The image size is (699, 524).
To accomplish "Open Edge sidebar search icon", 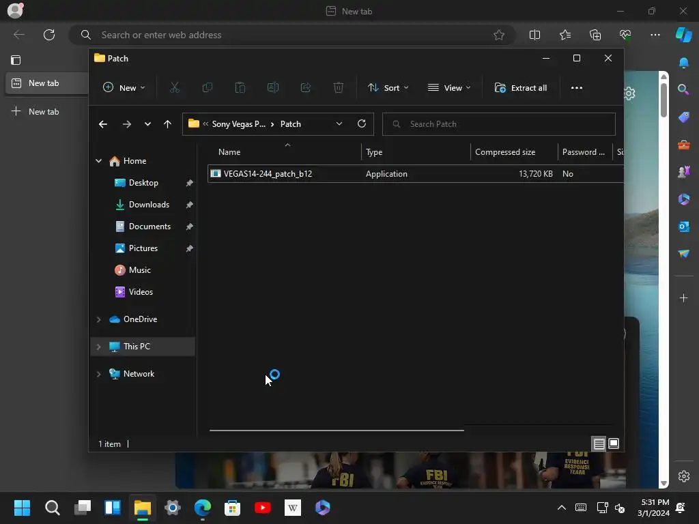I will [683, 89].
